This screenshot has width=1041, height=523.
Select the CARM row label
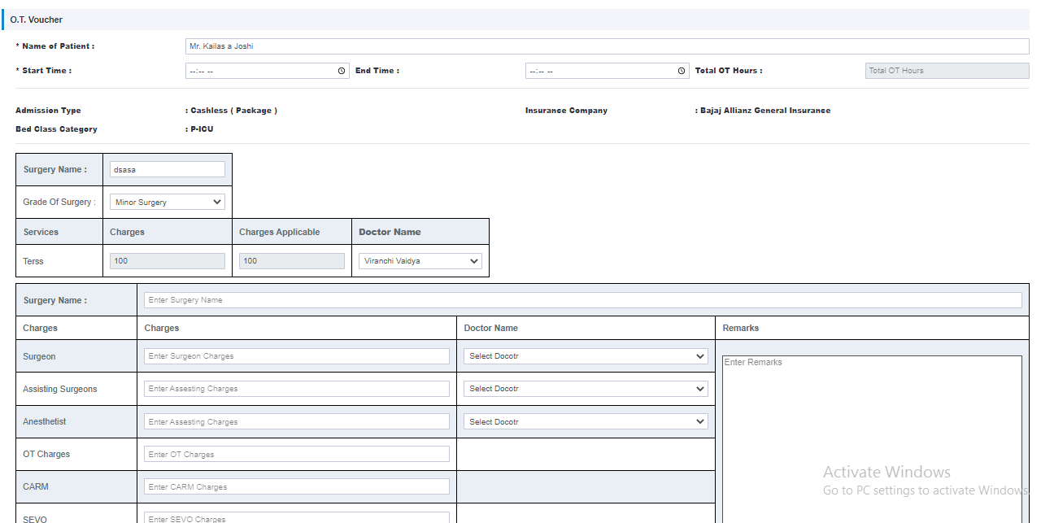(x=36, y=486)
